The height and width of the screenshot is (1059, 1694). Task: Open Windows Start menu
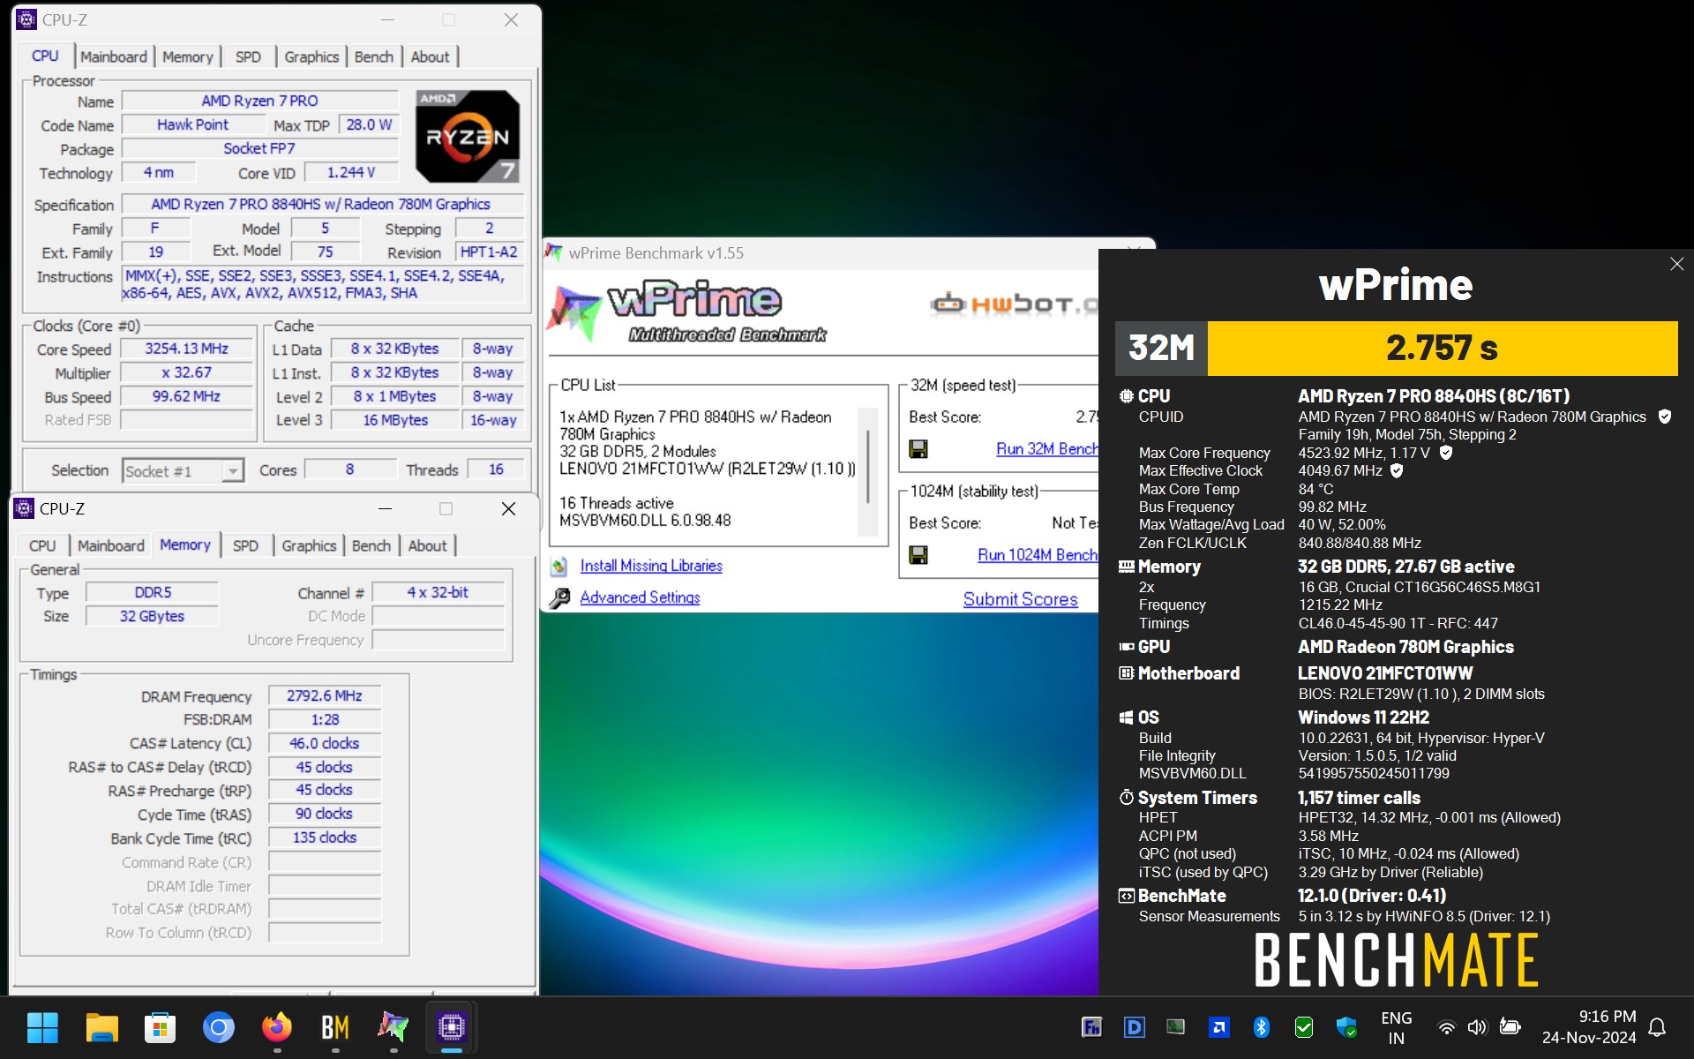point(42,1027)
